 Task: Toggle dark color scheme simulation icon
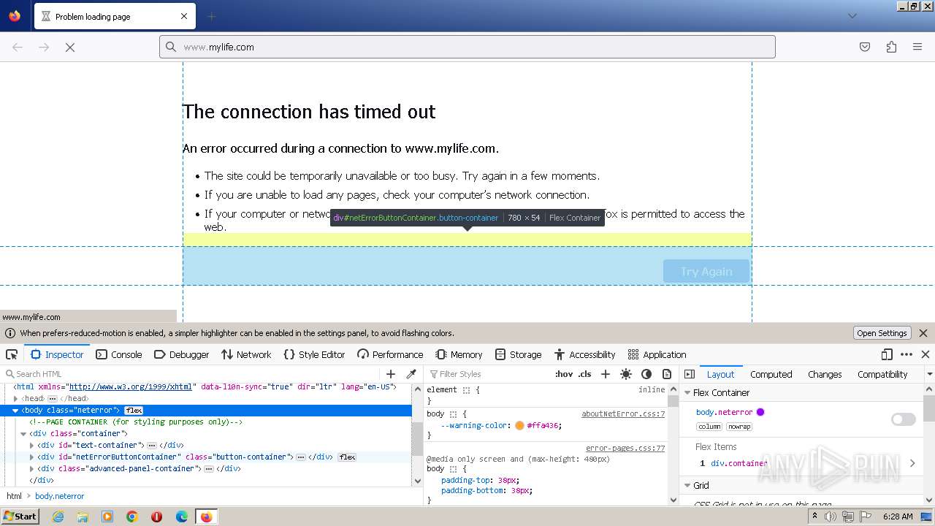tap(646, 374)
